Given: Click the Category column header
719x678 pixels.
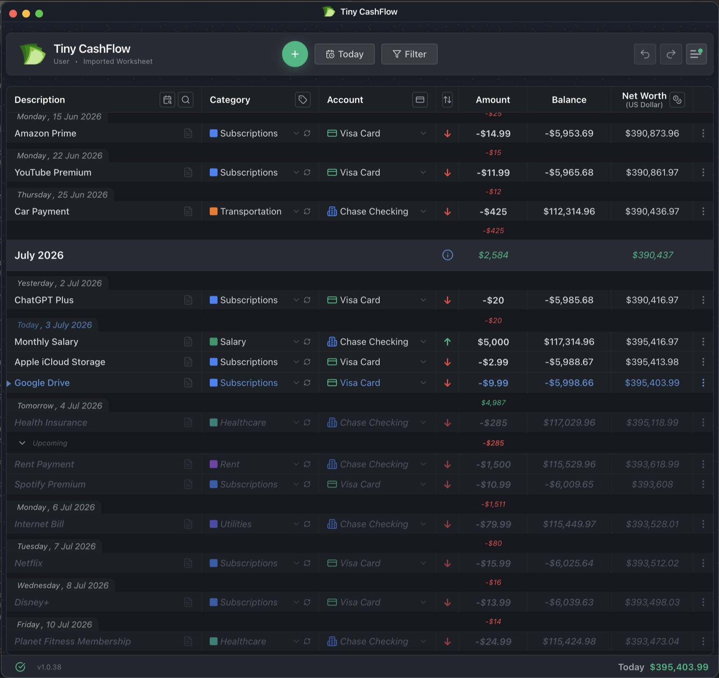Looking at the screenshot, I should [x=230, y=100].
